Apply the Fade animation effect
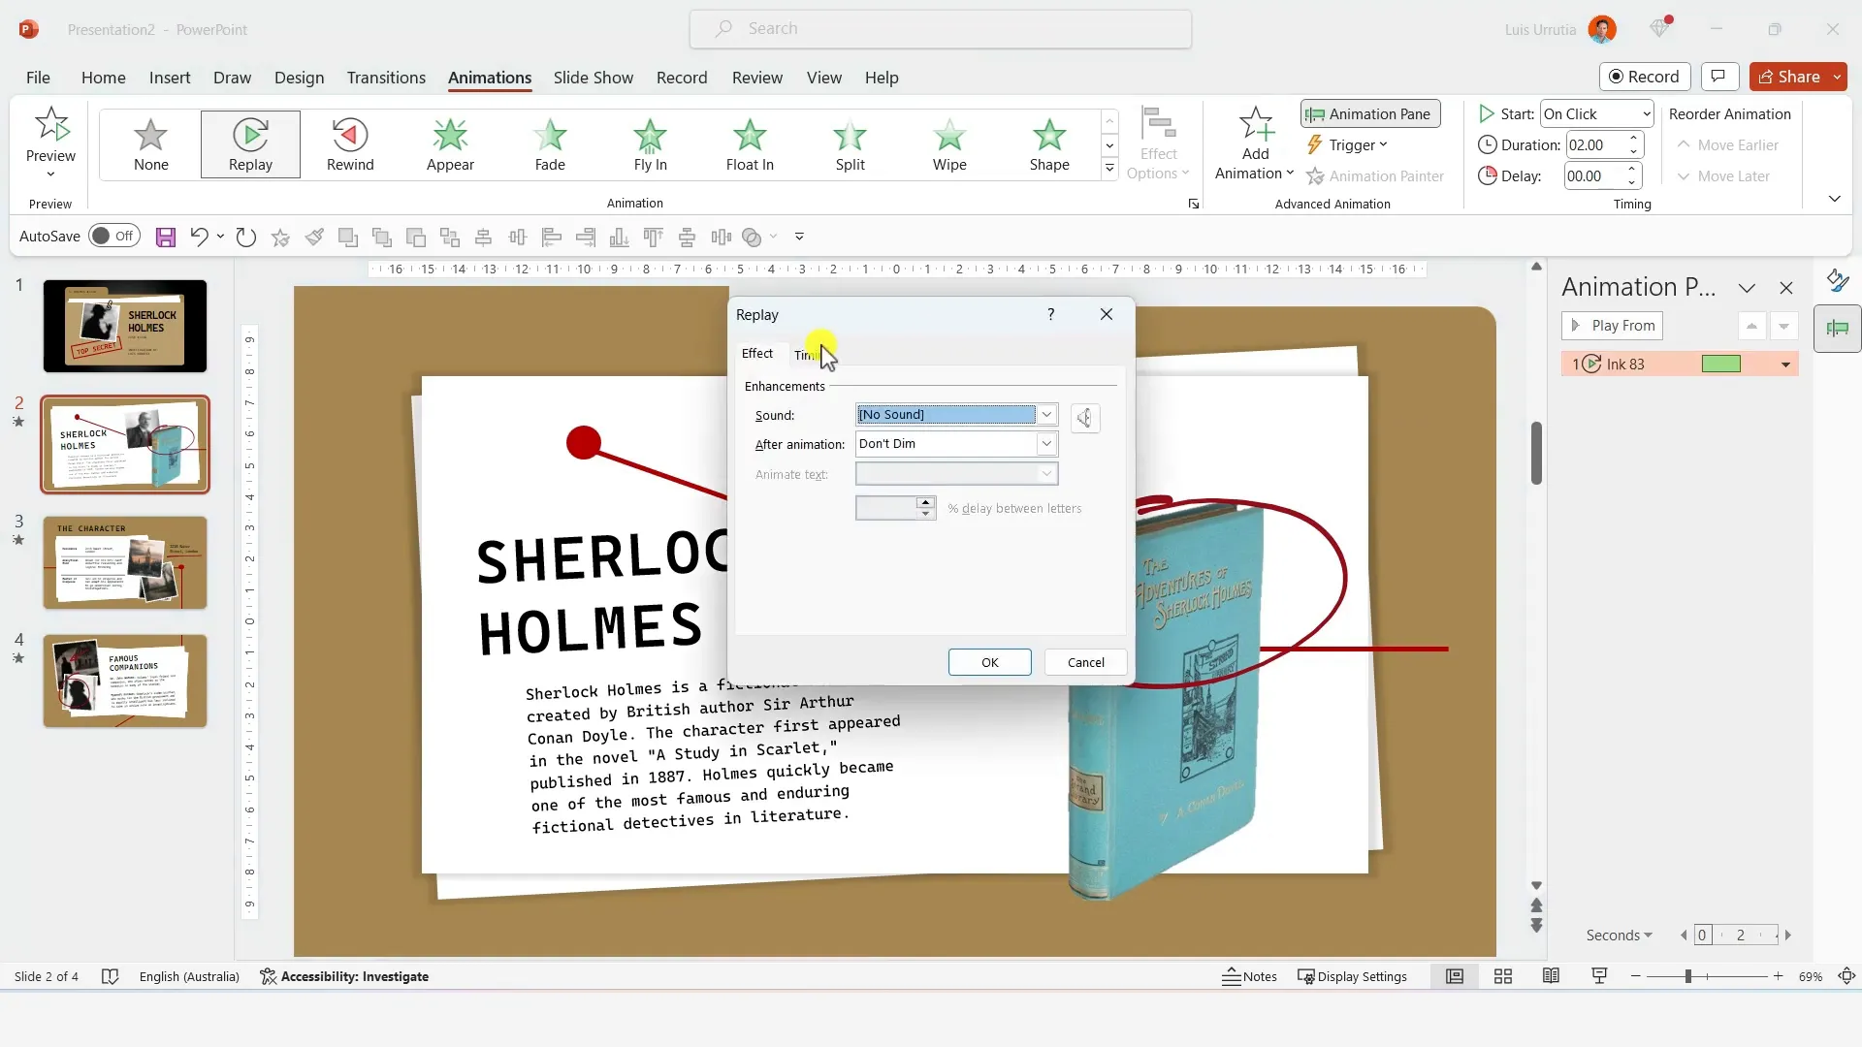This screenshot has width=1862, height=1047. tap(550, 144)
